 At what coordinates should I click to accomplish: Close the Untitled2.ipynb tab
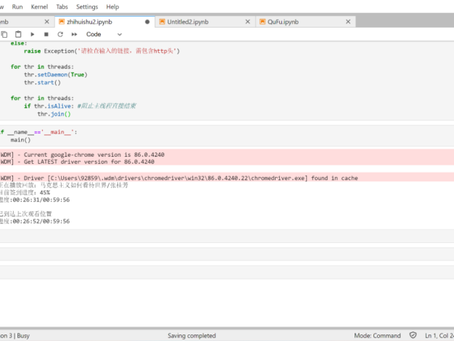click(248, 22)
